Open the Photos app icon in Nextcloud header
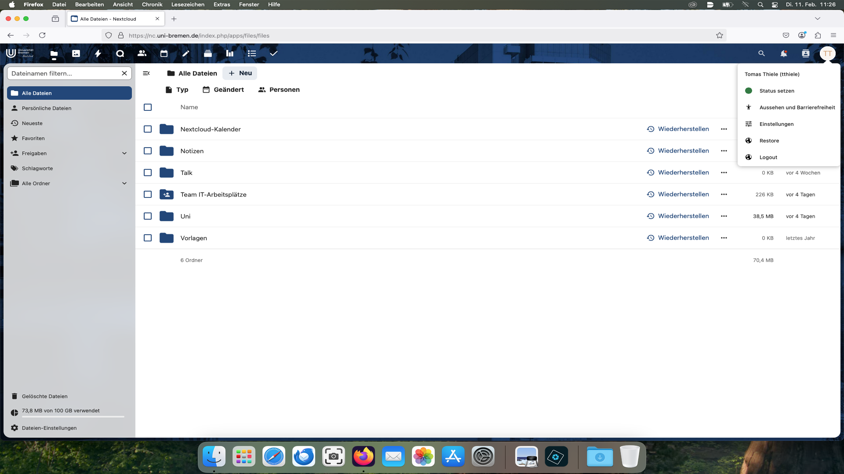 (76, 54)
